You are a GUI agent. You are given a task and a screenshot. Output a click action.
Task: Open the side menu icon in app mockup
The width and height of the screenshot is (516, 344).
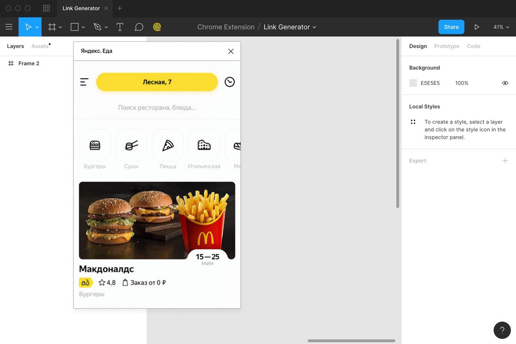coord(84,82)
